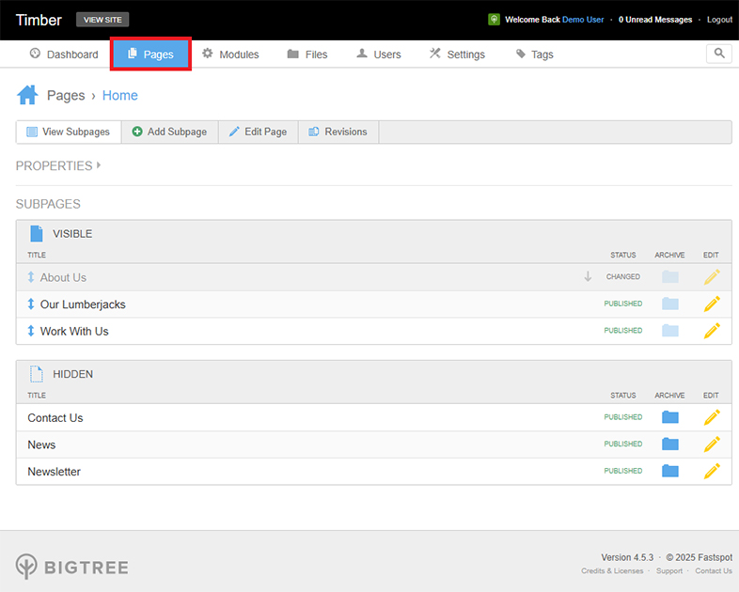Click the VIEW SITE button

tap(102, 20)
